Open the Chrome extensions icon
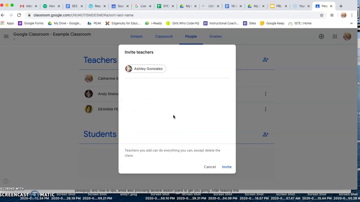The image size is (360, 202). [332, 15]
